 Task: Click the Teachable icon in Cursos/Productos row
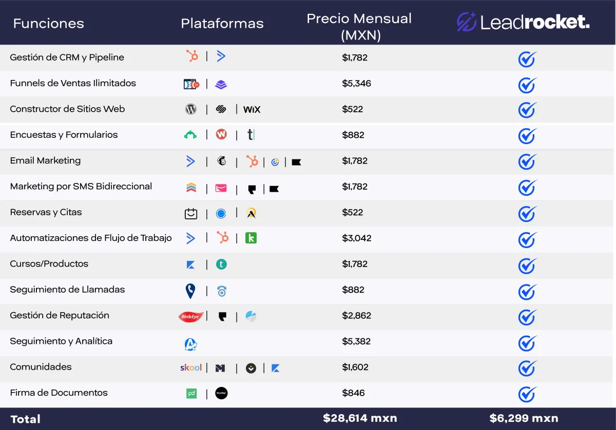click(x=221, y=264)
